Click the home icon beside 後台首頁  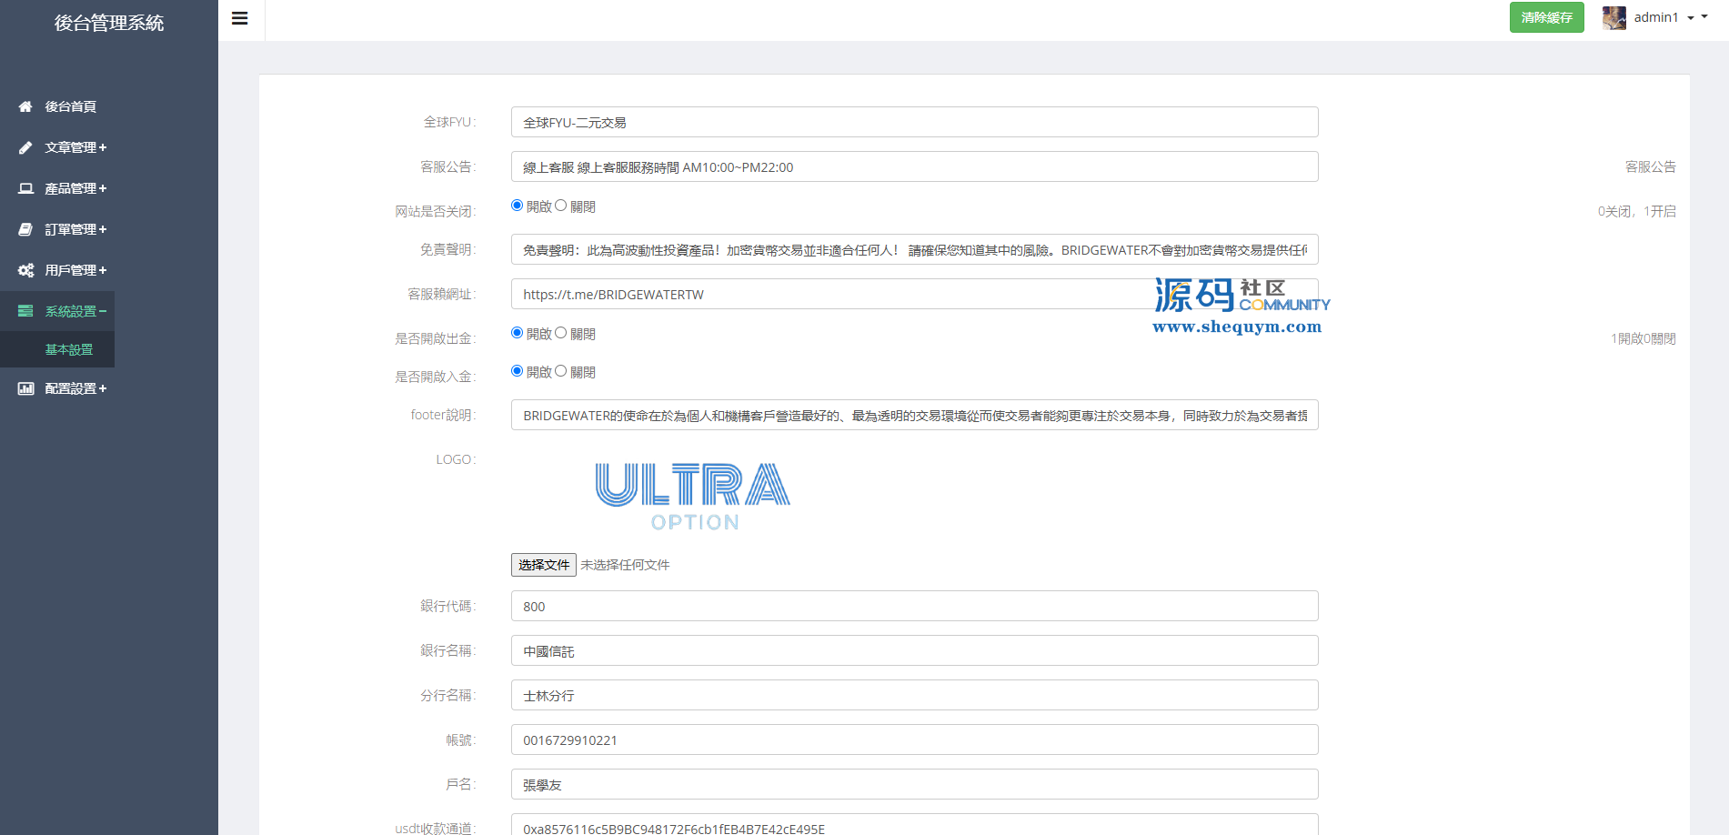(25, 106)
